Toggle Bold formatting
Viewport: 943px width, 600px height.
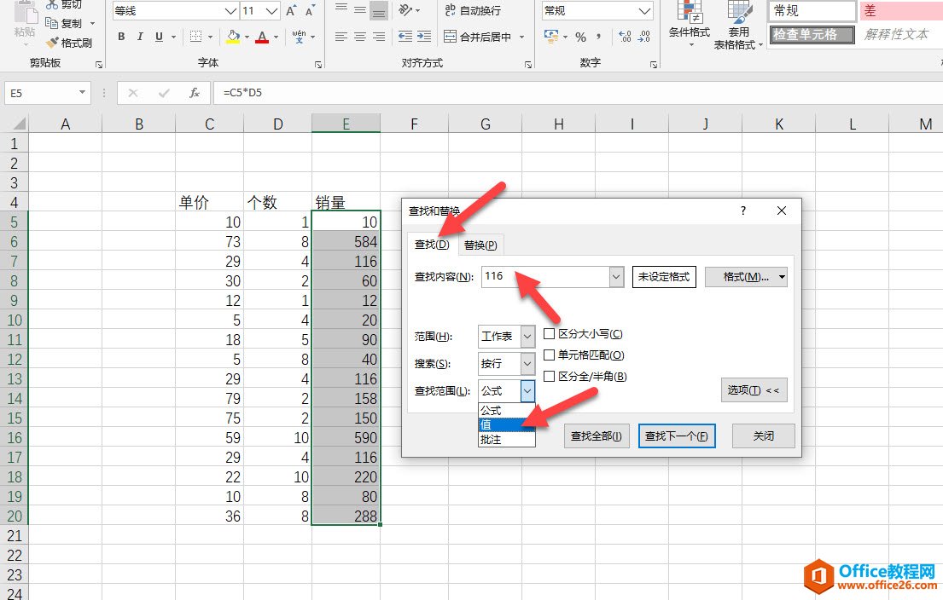click(x=121, y=37)
